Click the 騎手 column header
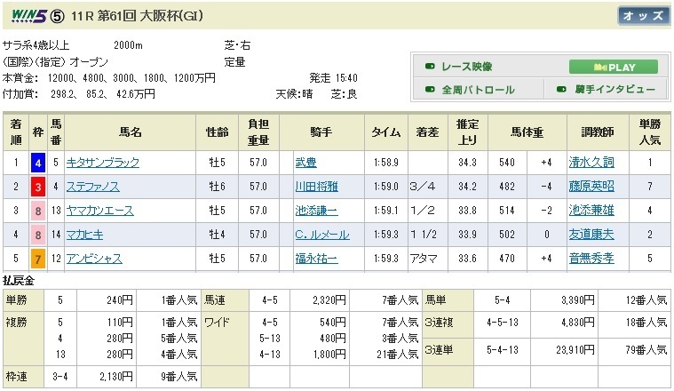The width and height of the screenshot is (674, 391). tap(321, 132)
